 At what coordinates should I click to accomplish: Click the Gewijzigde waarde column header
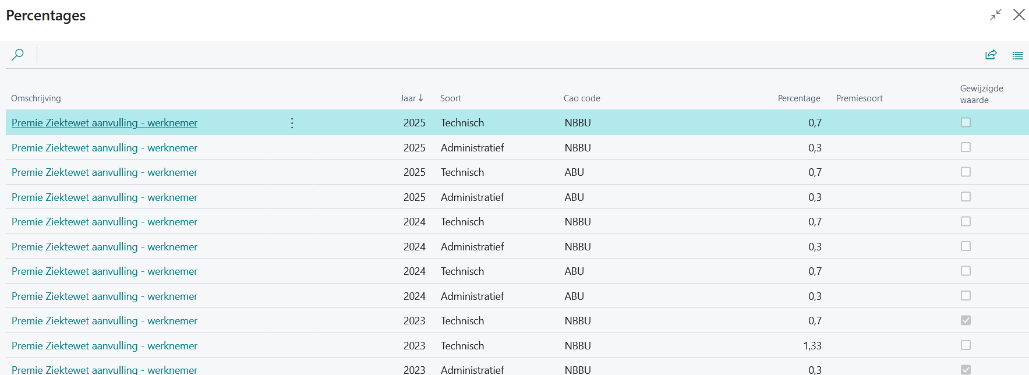pos(981,94)
